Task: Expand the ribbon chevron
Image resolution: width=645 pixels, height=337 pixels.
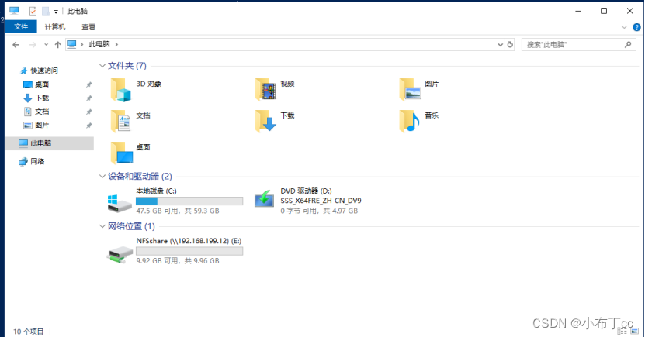Action: [624, 27]
